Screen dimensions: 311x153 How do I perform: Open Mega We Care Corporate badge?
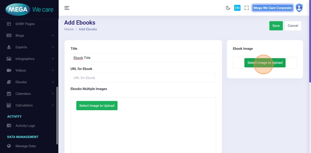point(272,8)
